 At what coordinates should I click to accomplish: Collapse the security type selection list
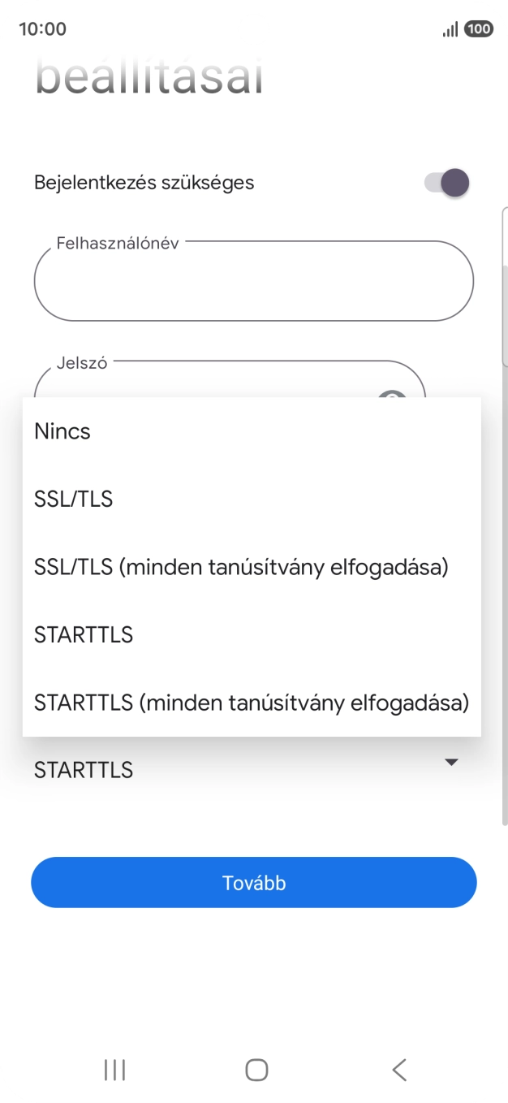coord(451,762)
